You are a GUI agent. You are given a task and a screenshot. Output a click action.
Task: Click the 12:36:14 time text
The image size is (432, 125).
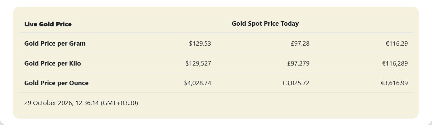tap(87, 103)
